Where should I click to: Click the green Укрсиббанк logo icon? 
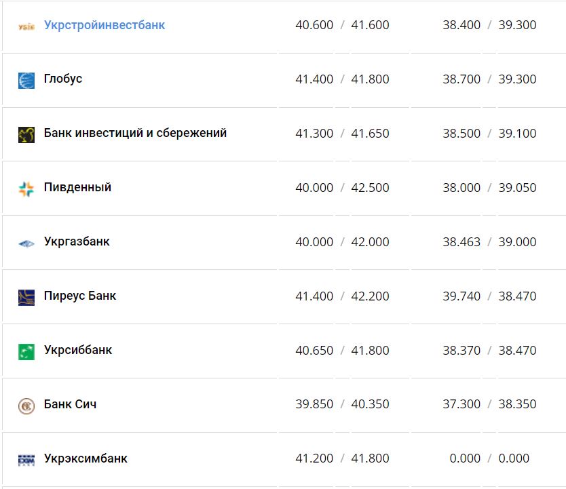[x=26, y=350]
